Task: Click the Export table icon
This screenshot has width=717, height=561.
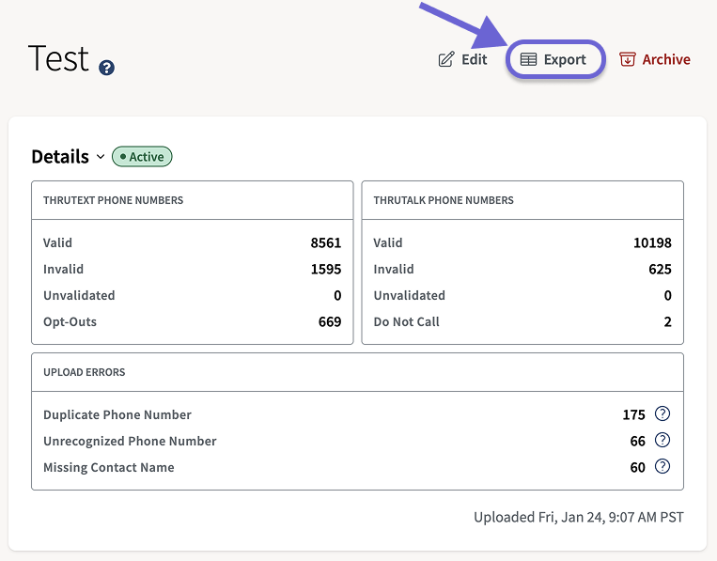Action: [529, 59]
